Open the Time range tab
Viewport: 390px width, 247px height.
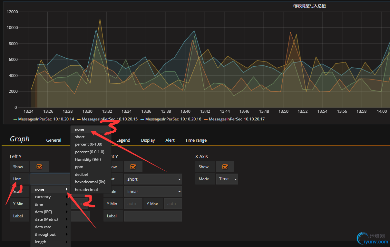coord(196,140)
